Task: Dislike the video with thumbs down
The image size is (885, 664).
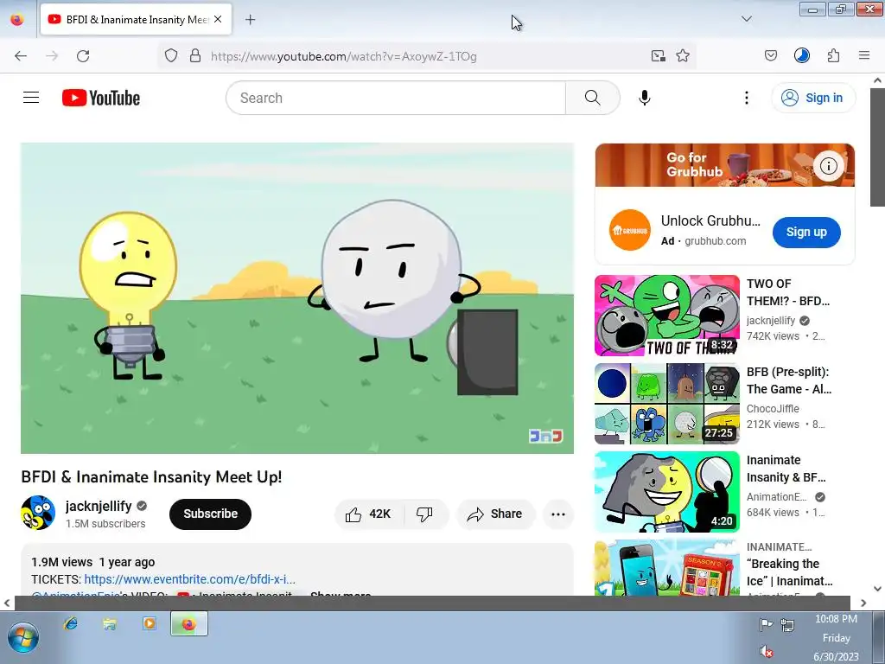Action: [424, 514]
